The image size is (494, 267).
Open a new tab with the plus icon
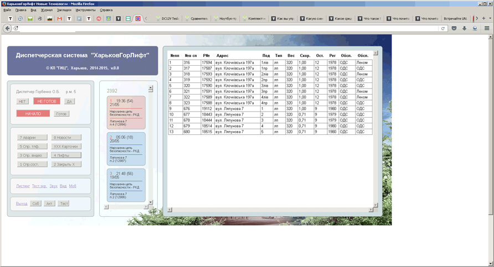point(483,18)
